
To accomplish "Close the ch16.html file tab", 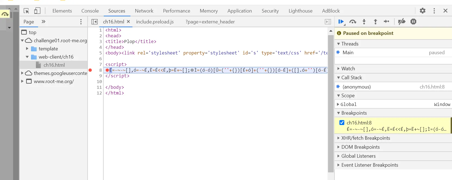I will [x=128, y=22].
